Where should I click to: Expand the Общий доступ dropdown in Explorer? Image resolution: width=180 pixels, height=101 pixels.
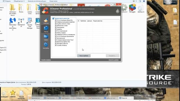[19, 1]
